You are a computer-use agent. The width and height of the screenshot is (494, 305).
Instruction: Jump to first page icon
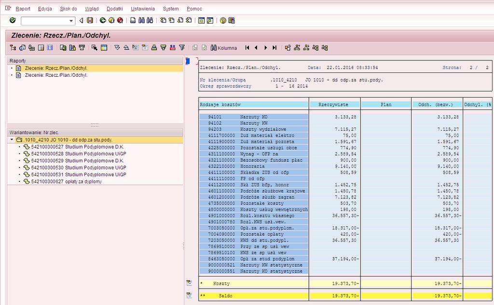click(163, 20)
